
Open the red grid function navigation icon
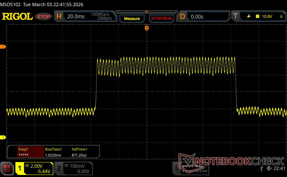tap(7, 168)
